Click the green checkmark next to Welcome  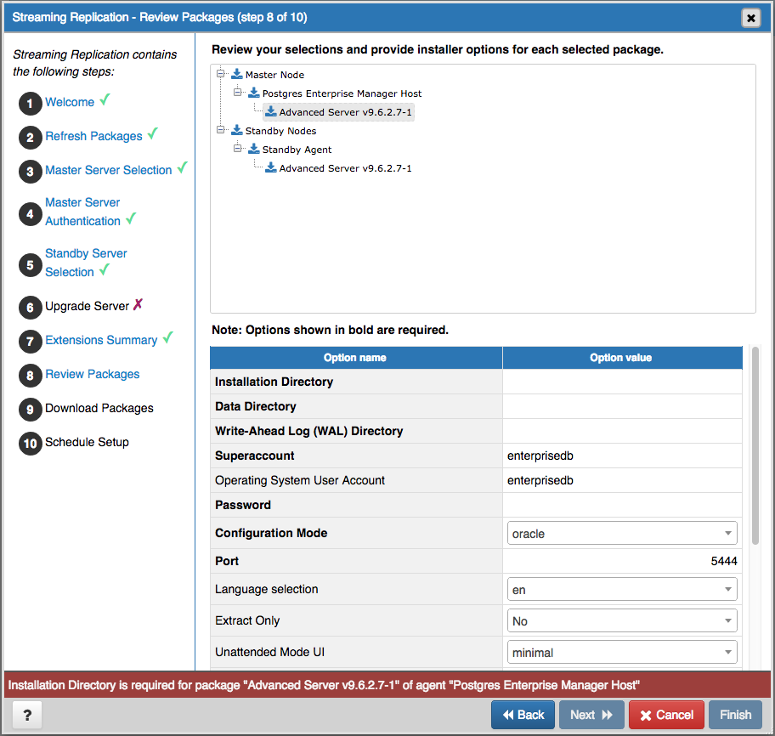pyautogui.click(x=105, y=99)
